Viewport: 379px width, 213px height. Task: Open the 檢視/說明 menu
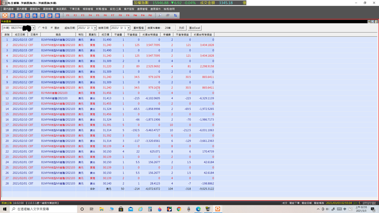coord(169,9)
